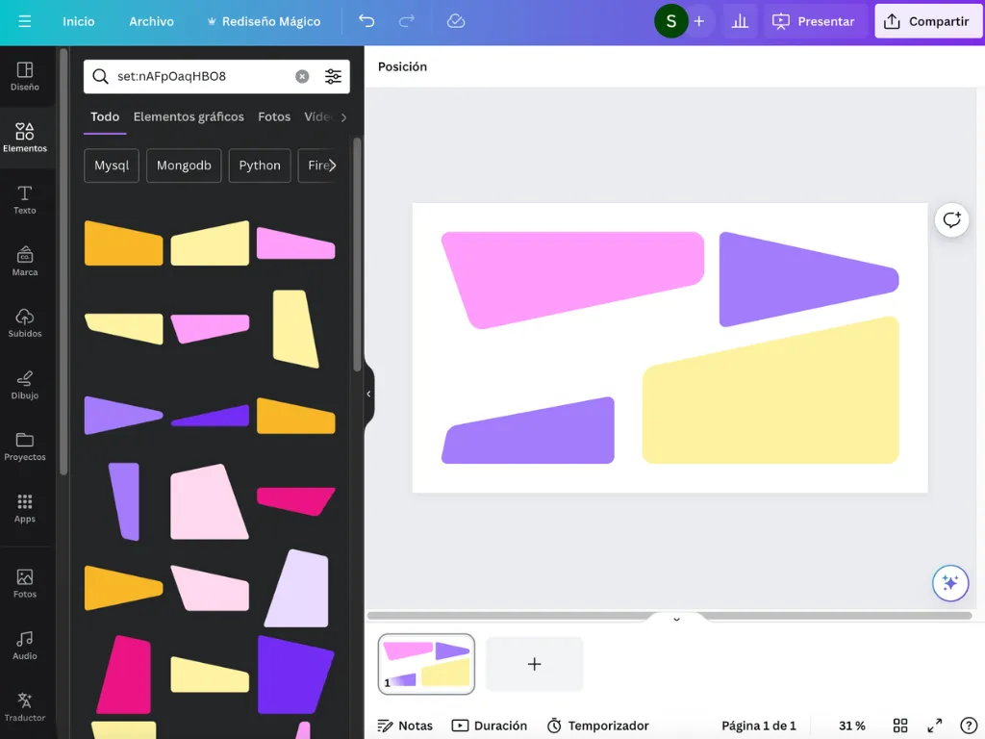Open the Texto tool in sidebar
Image resolution: width=985 pixels, height=739 pixels.
25,200
